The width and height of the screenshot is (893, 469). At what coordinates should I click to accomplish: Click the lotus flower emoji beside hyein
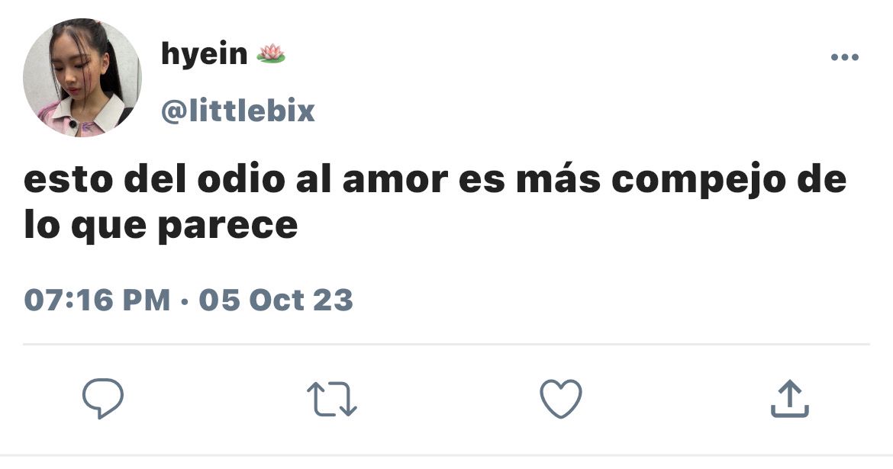270,54
